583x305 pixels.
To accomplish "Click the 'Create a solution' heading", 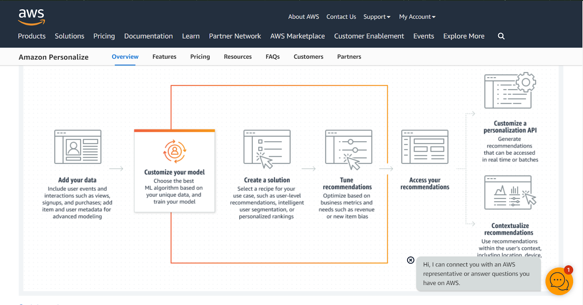I will pos(267,180).
